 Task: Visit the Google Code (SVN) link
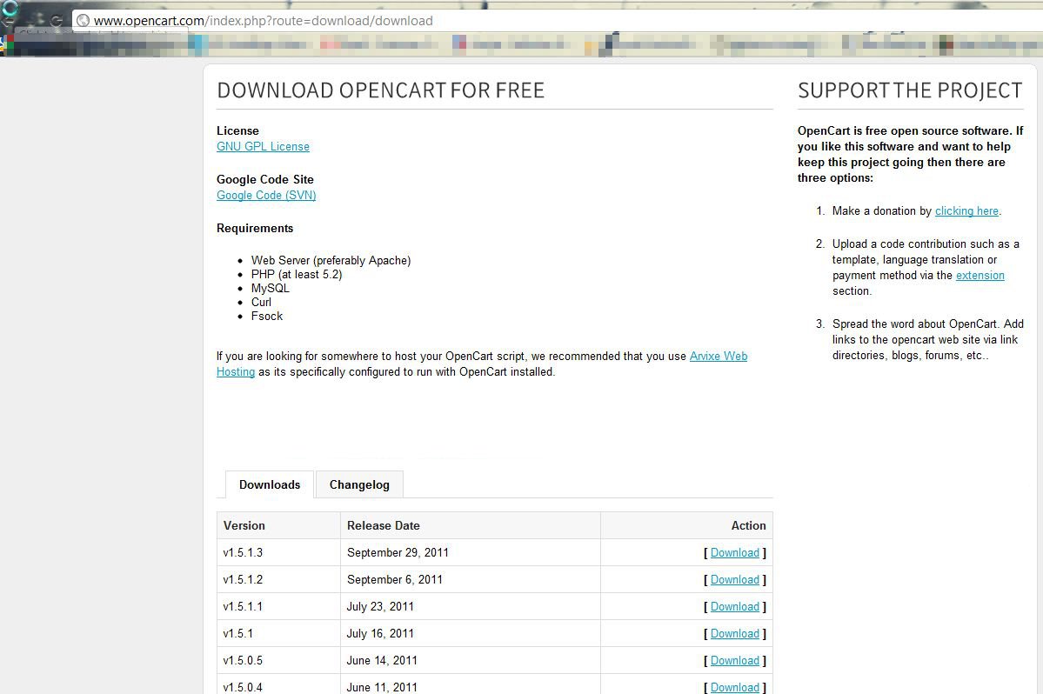pos(266,196)
